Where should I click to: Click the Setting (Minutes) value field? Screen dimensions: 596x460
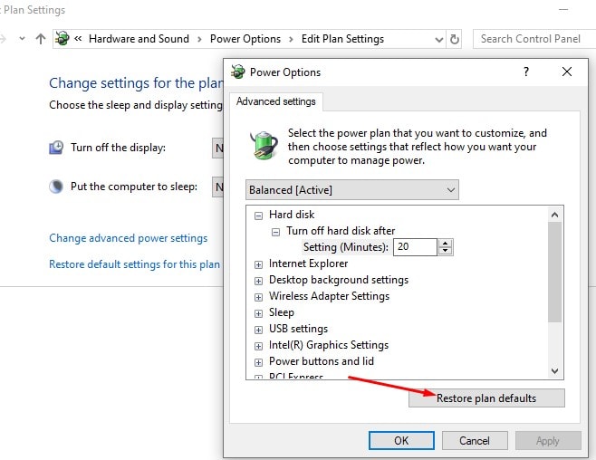pos(415,247)
